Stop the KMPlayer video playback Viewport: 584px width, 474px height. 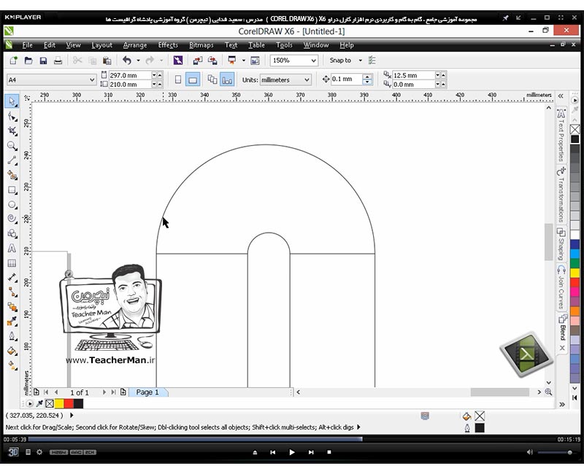coord(329,452)
